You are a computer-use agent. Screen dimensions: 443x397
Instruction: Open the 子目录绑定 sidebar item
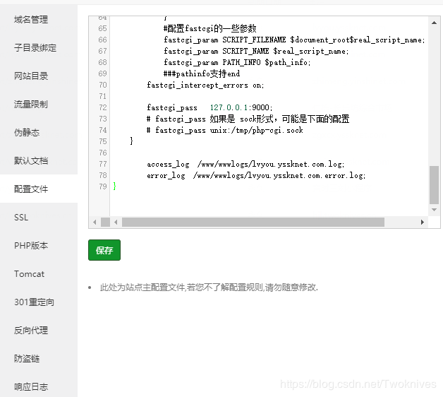tap(35, 47)
